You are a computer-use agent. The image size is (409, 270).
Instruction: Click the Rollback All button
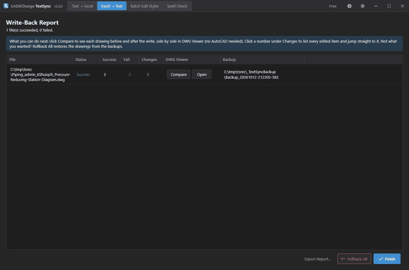click(x=354, y=259)
